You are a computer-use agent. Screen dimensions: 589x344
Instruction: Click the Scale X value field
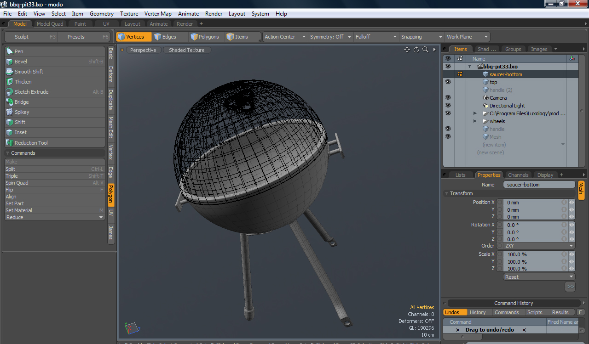click(532, 254)
